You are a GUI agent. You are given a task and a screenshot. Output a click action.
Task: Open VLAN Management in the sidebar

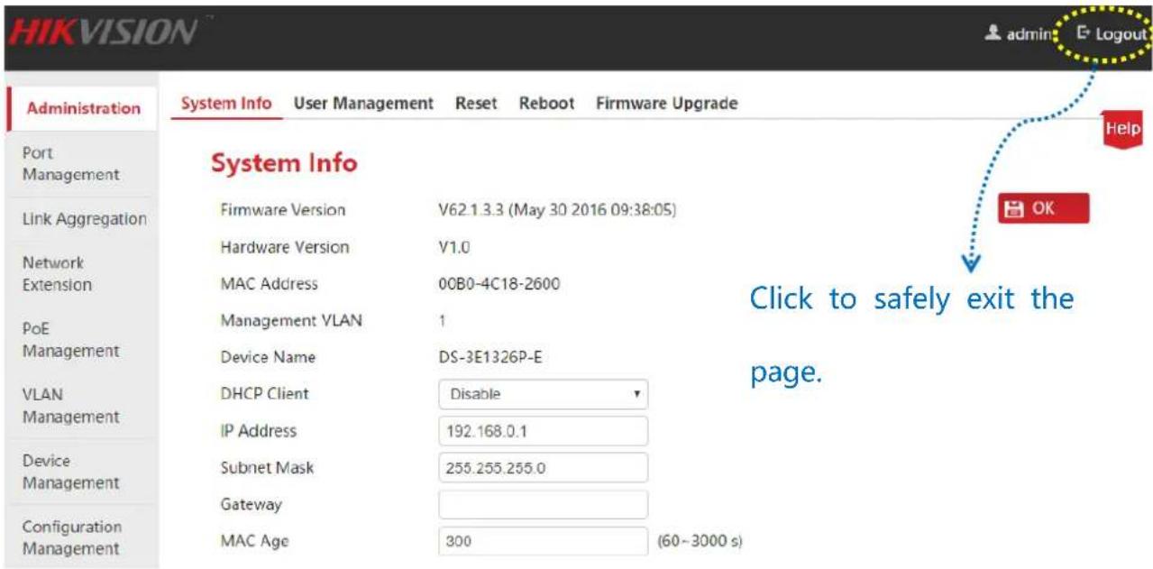click(82, 406)
